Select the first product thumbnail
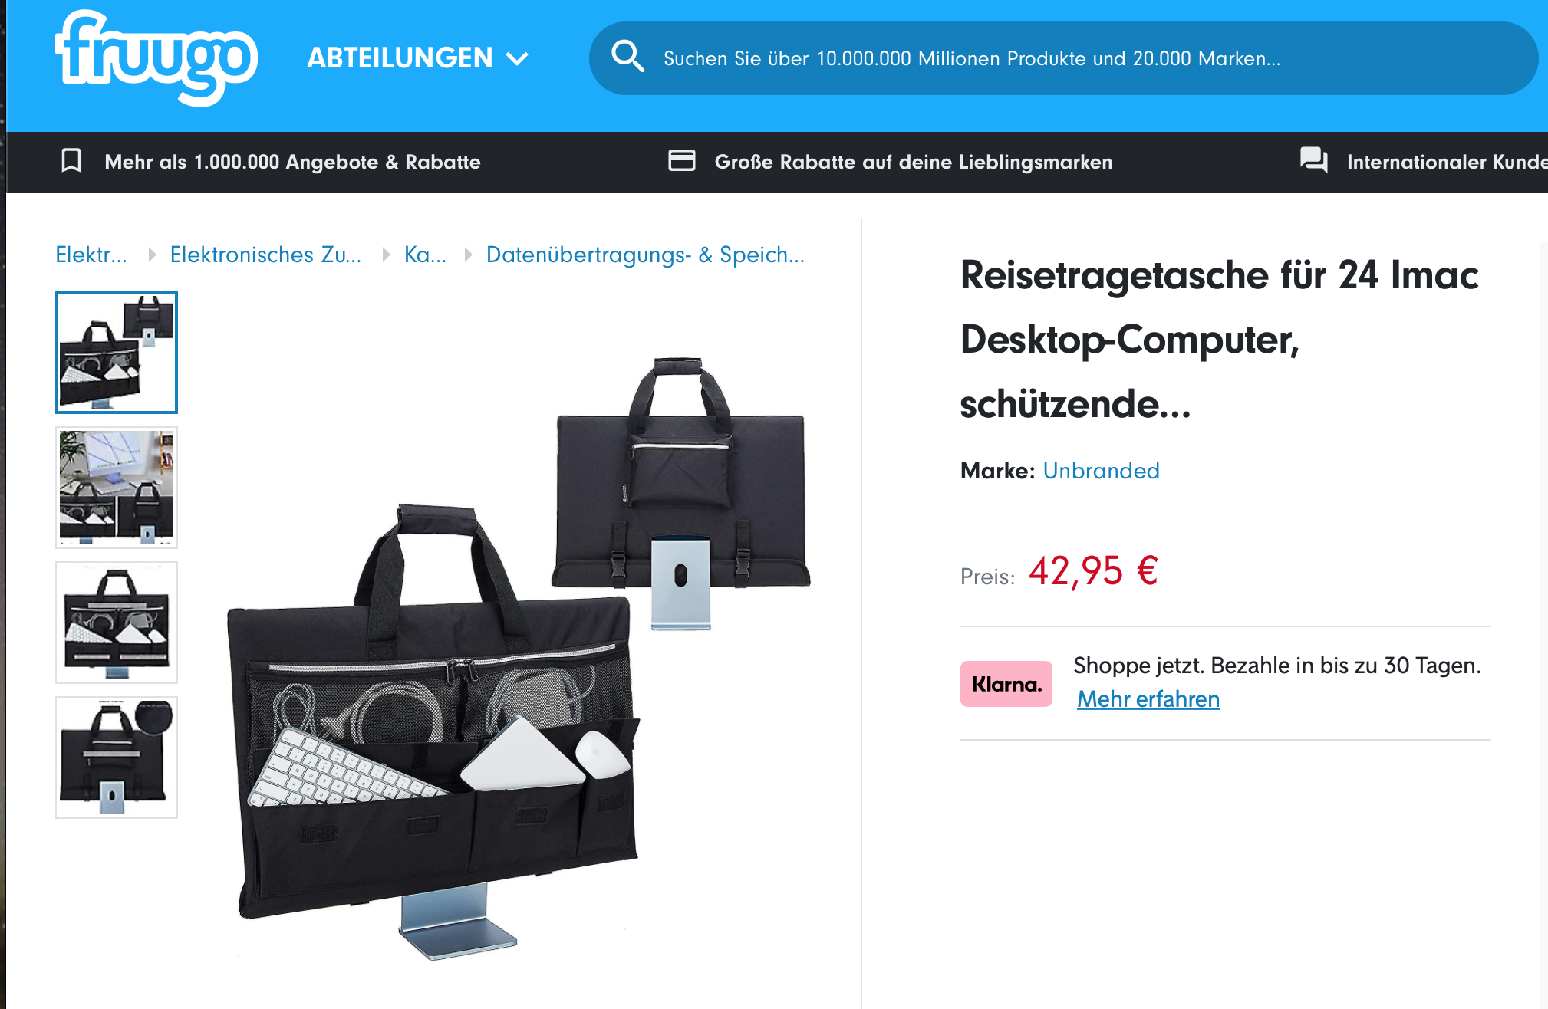 coord(117,353)
